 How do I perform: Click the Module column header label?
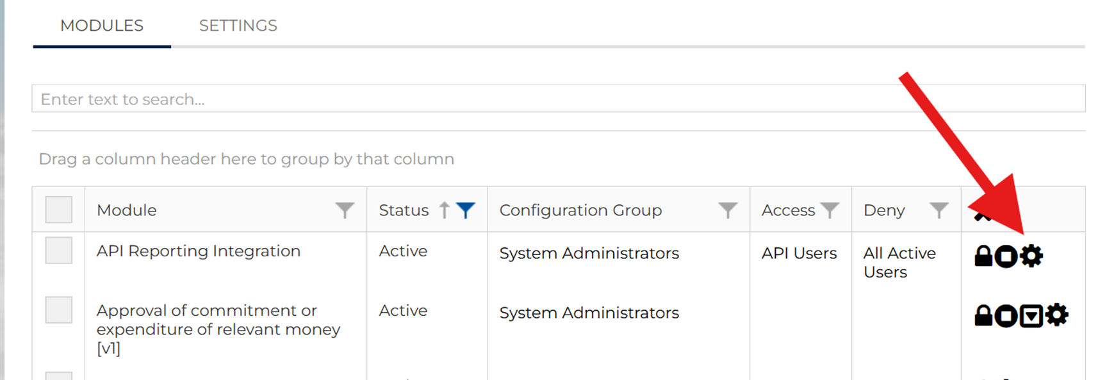127,210
